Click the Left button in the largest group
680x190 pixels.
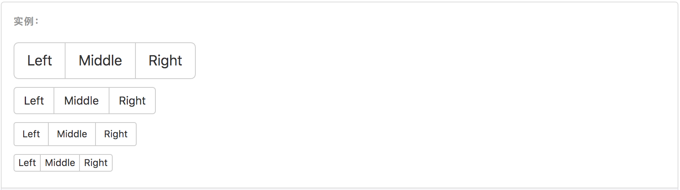(x=40, y=61)
